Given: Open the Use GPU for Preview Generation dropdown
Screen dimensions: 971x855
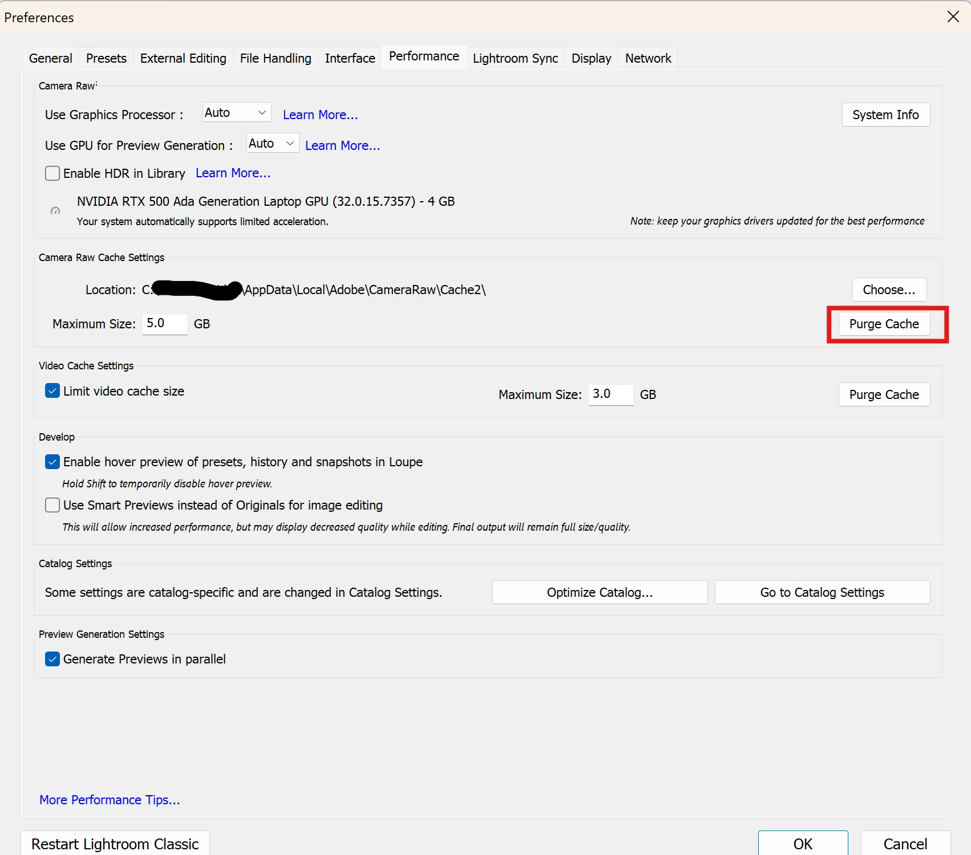Looking at the screenshot, I should [x=273, y=144].
